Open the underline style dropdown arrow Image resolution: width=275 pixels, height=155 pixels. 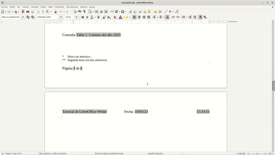(95, 17)
